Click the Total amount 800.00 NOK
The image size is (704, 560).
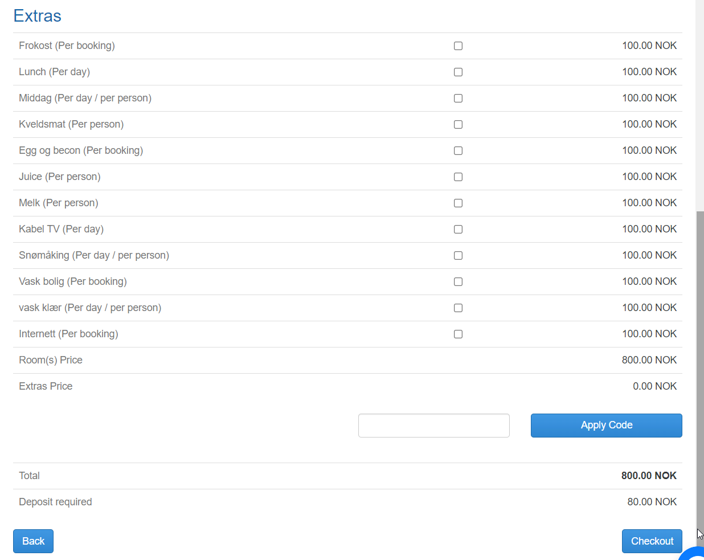[649, 476]
